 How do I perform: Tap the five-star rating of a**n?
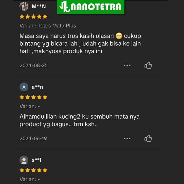tap(33, 97)
